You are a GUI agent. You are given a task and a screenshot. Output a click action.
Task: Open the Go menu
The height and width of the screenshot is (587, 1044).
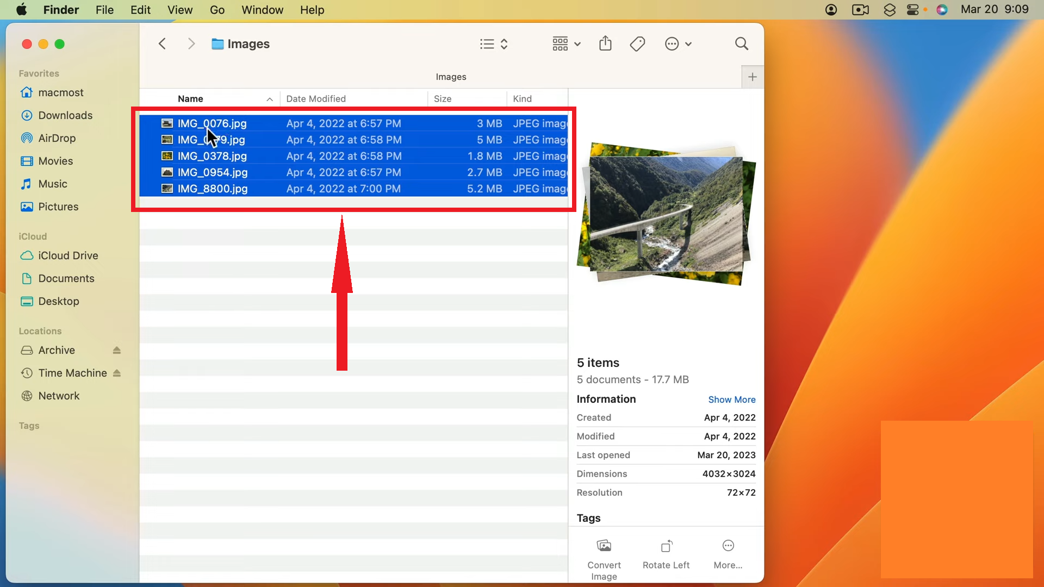217,10
